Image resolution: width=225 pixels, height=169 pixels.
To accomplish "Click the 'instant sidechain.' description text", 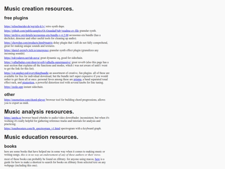I will pyautogui.click(x=33, y=87).
